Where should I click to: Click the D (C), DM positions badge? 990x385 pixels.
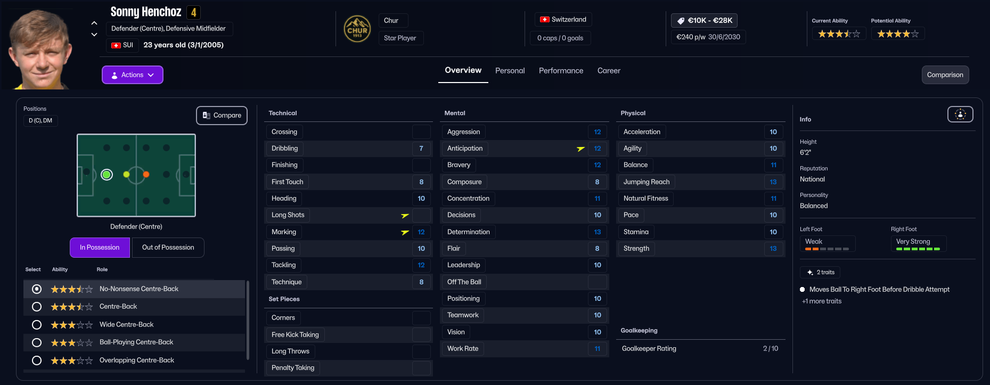[x=40, y=121]
